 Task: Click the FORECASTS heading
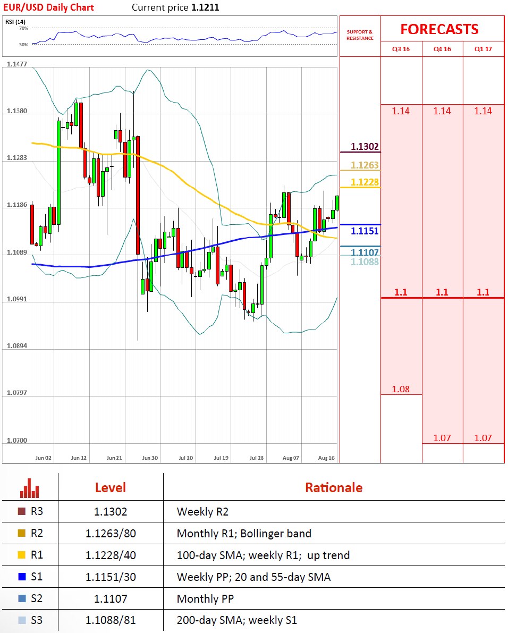click(x=439, y=29)
